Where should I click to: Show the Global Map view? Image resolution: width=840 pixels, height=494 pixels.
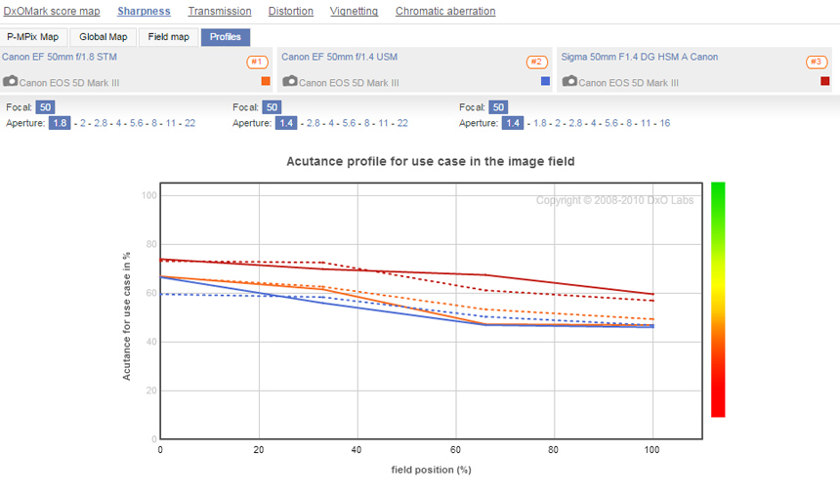[104, 37]
